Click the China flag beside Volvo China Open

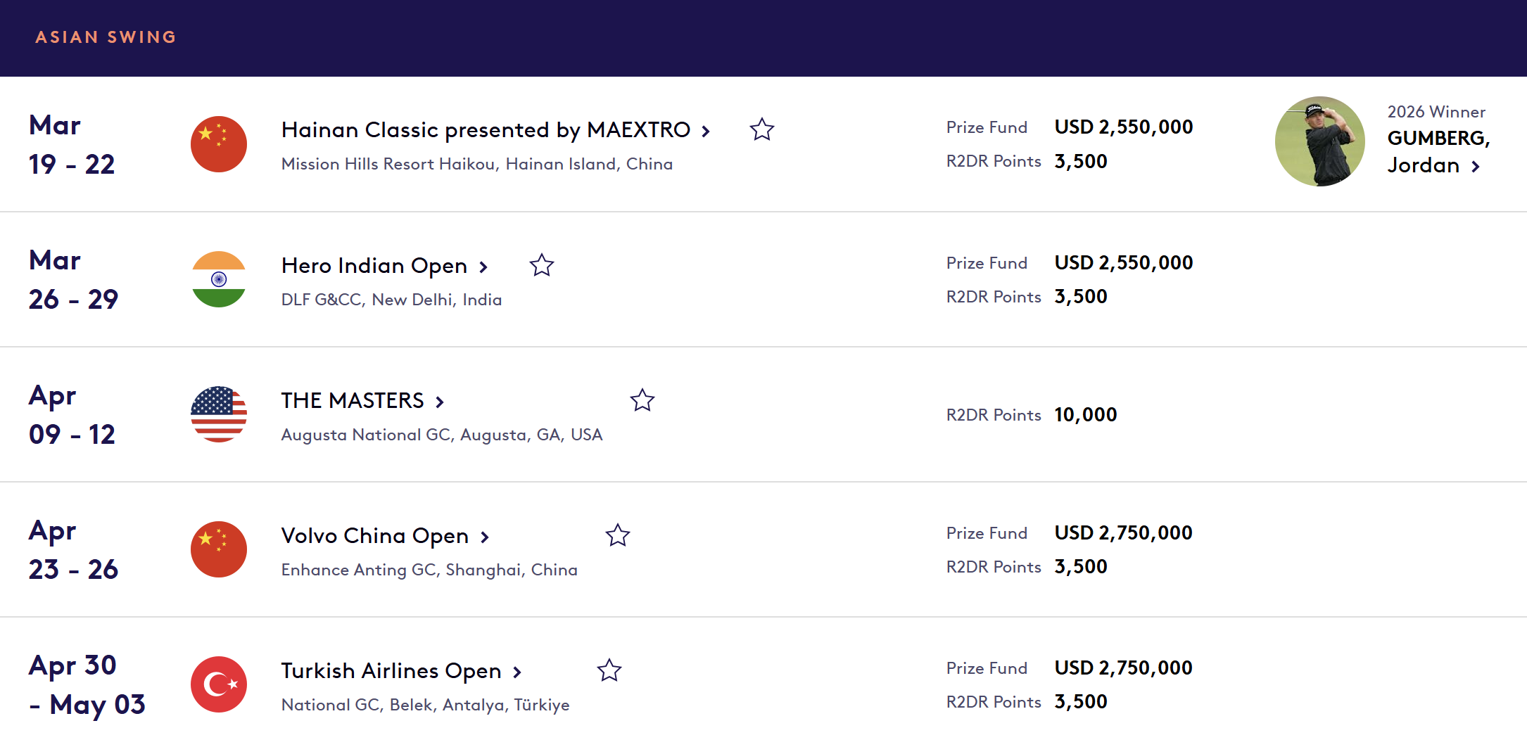point(219,549)
